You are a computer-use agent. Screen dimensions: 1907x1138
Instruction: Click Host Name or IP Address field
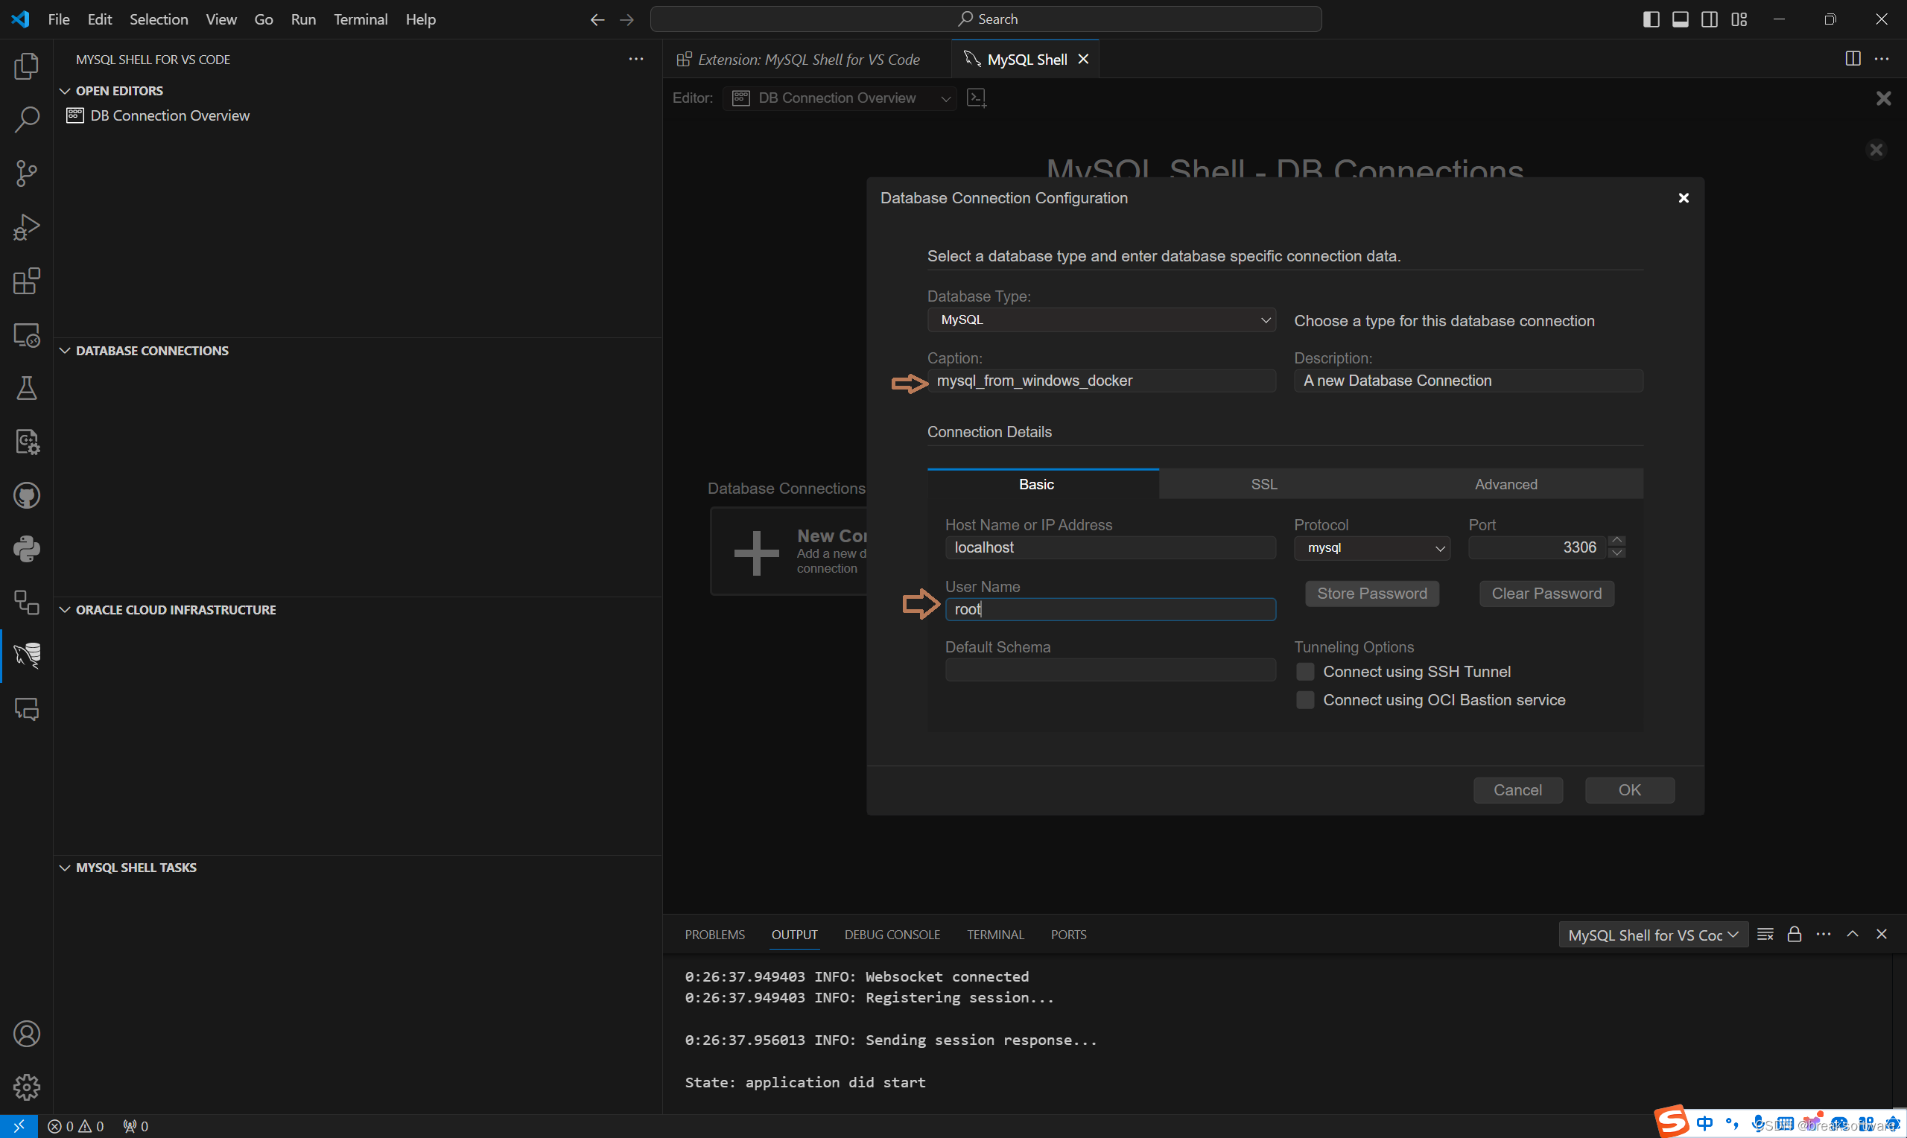(x=1109, y=547)
